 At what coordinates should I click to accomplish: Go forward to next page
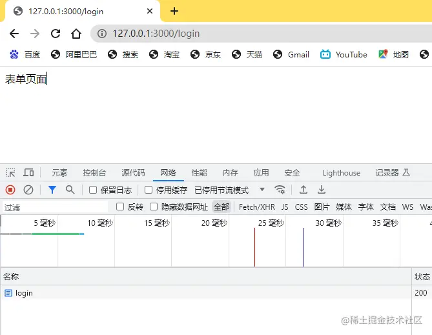coord(35,34)
